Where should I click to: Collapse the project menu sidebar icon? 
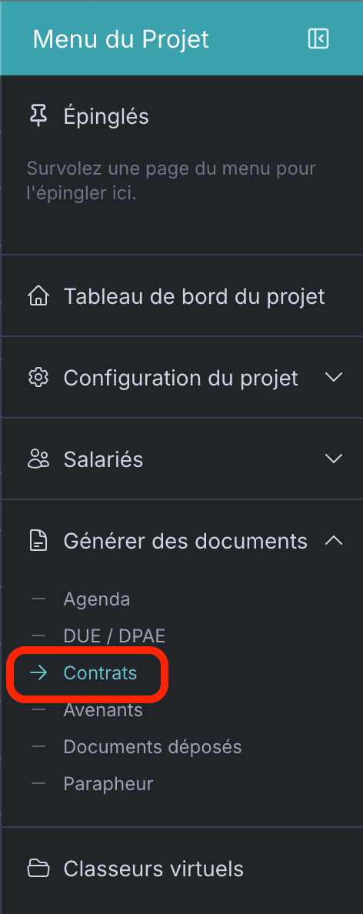click(x=318, y=39)
